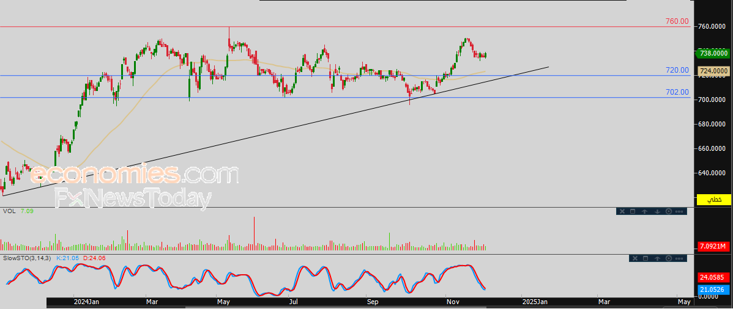Screen dimensions: 733x309
Task: Open more options for SlowSTO panel
Action: (680, 258)
